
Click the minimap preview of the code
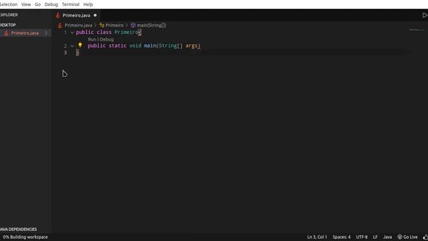(417, 29)
